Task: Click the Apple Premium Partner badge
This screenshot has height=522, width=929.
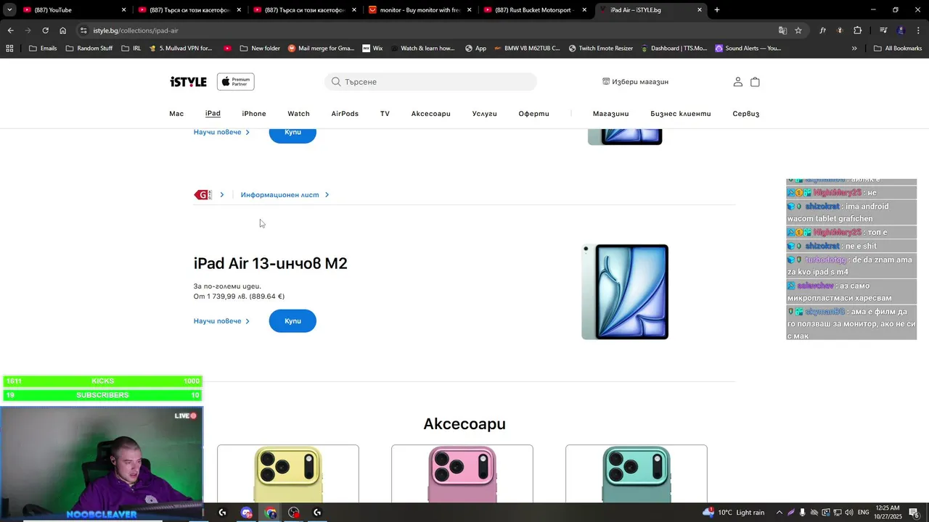Action: click(x=235, y=82)
